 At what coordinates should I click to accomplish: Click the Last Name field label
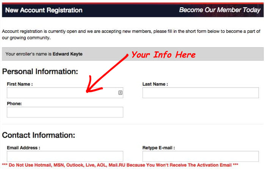(155, 84)
